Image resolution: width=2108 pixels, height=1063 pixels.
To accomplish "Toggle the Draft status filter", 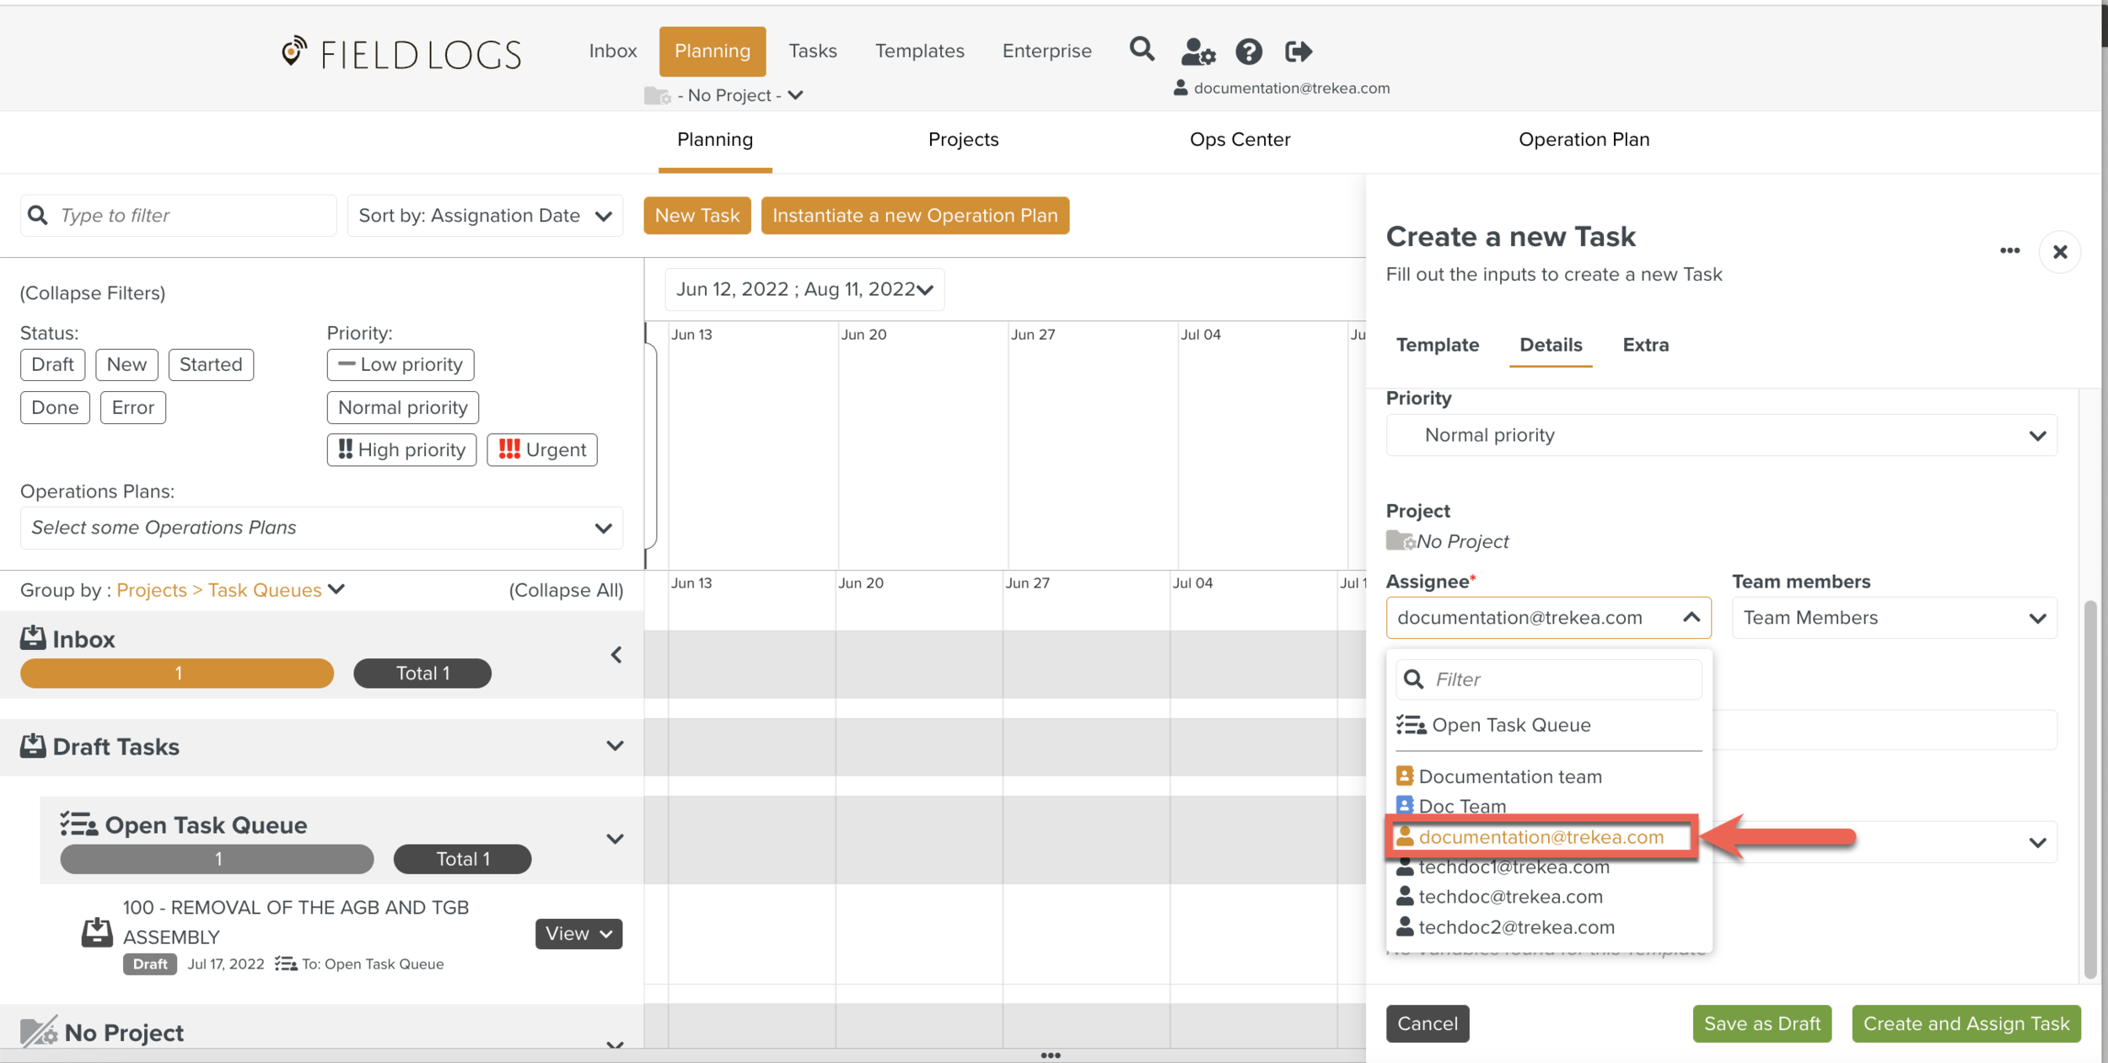I will coord(52,364).
